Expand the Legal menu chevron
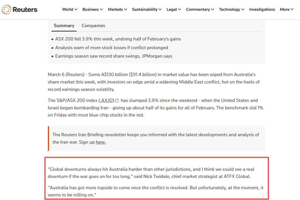This screenshot has height=200, width=300. (180, 9)
